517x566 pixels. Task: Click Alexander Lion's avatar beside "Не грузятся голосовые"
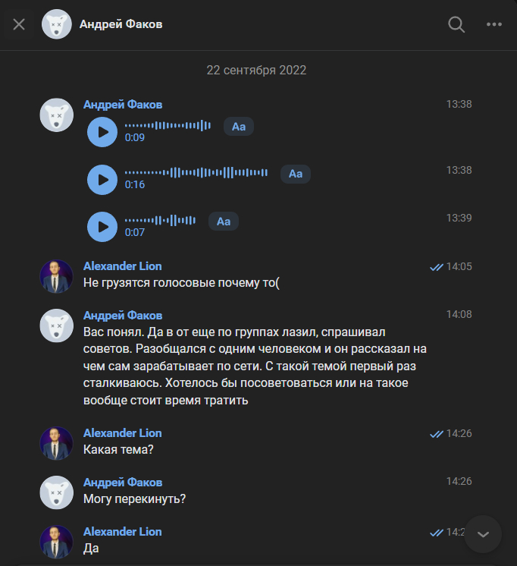point(56,276)
